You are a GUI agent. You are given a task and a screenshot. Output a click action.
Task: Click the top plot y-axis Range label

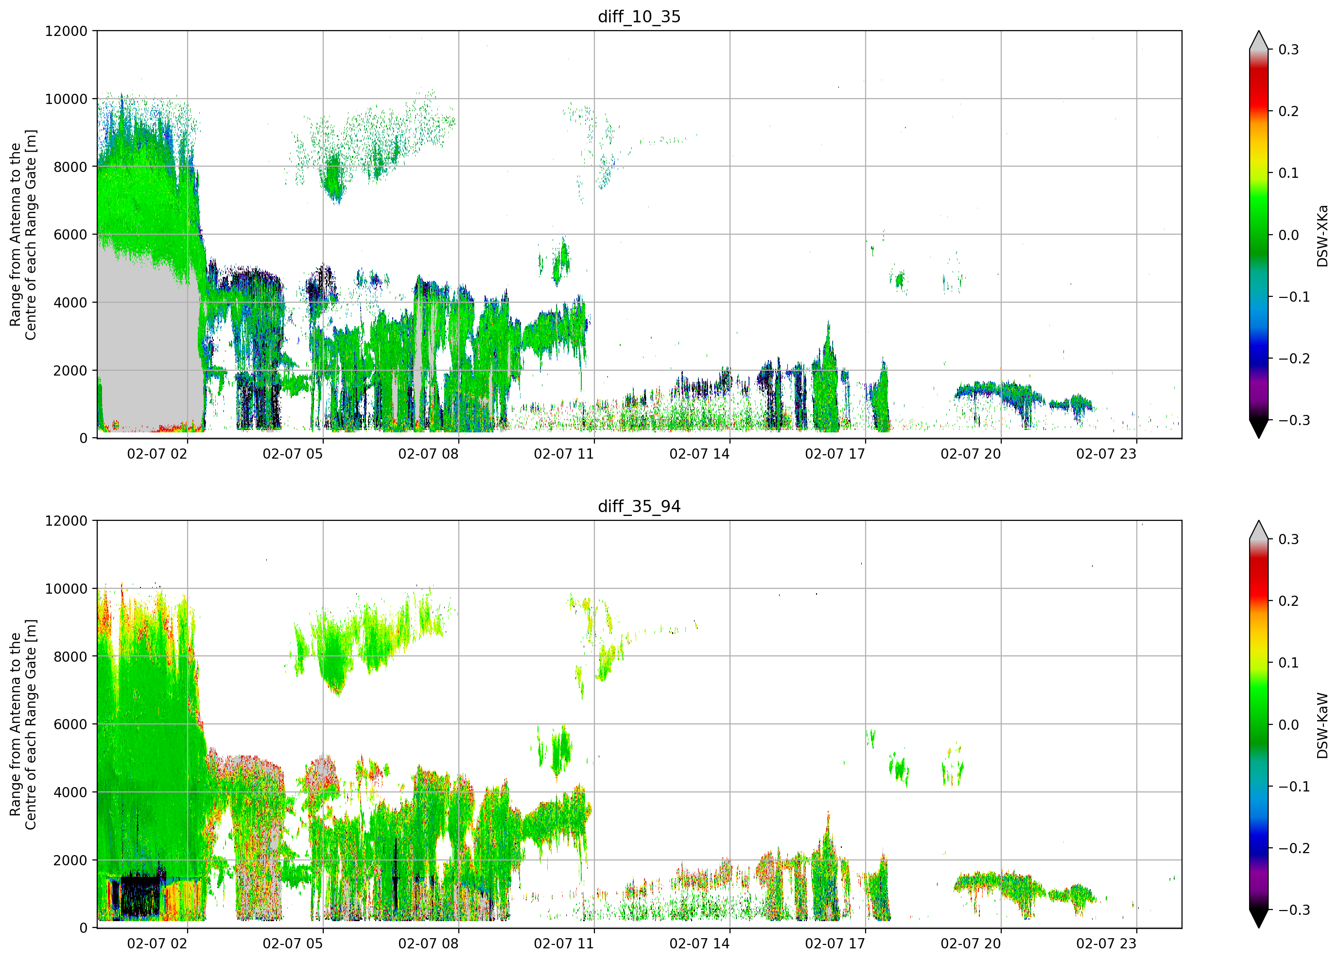click(23, 235)
